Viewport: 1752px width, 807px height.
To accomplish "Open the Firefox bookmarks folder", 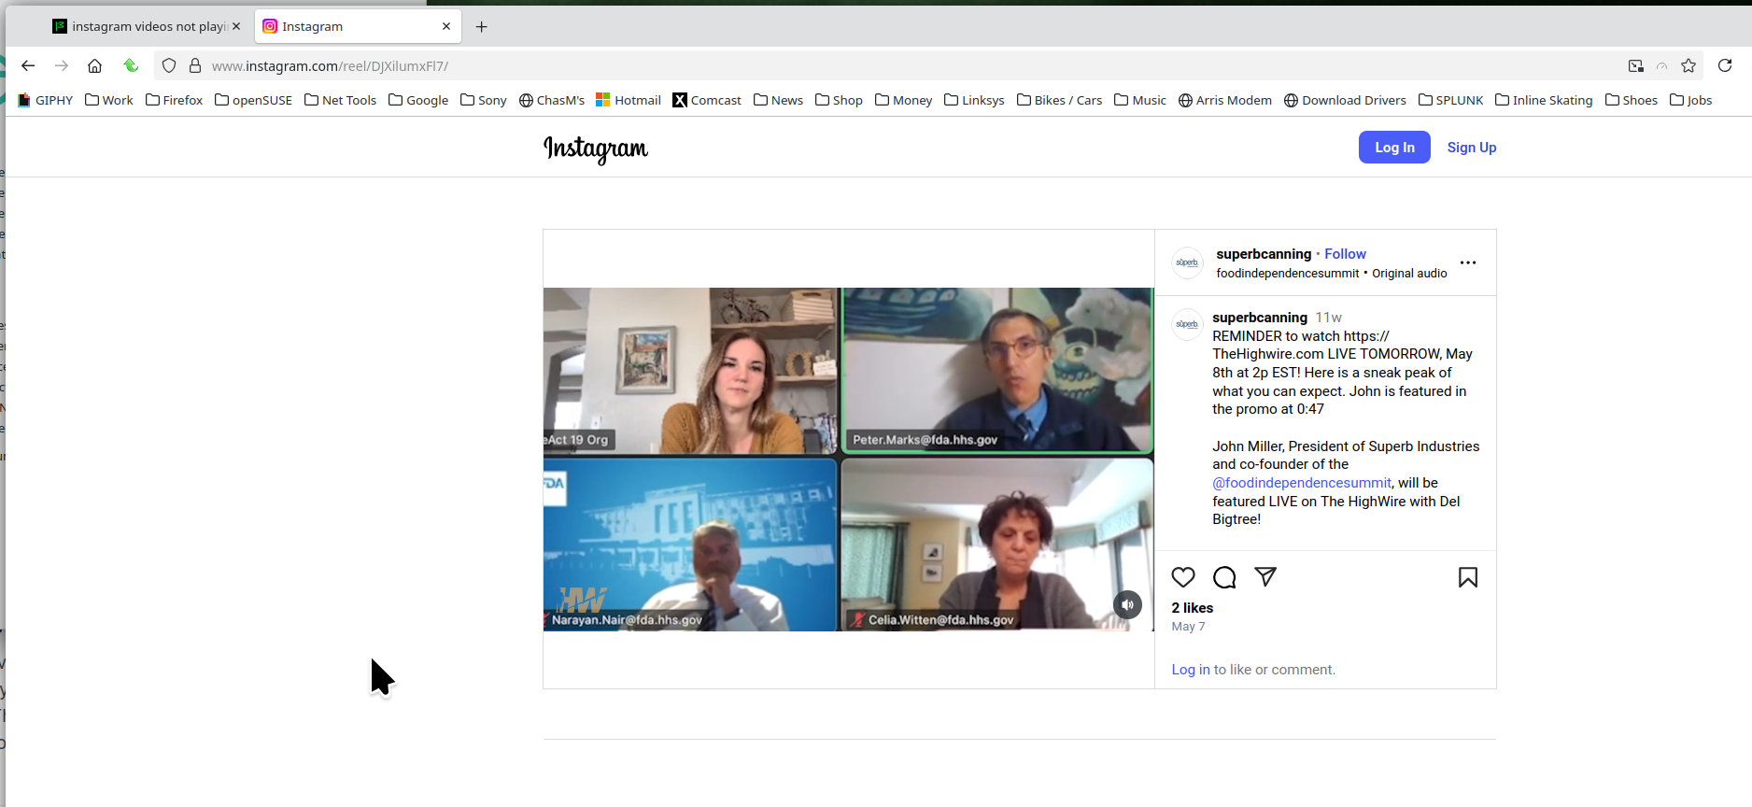I will (175, 100).
